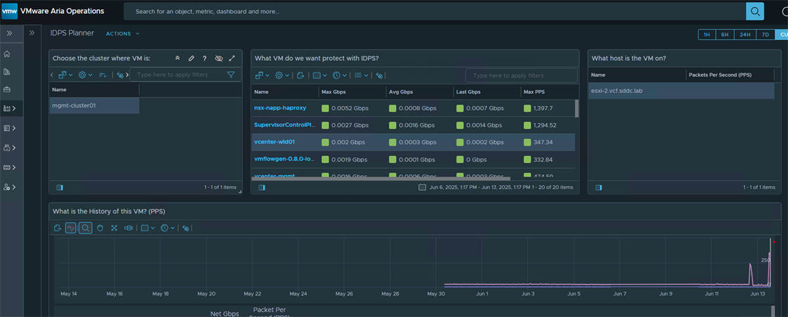Toggle the trend line button in history toolbar
The height and width of the screenshot is (317, 788).
pyautogui.click(x=70, y=228)
